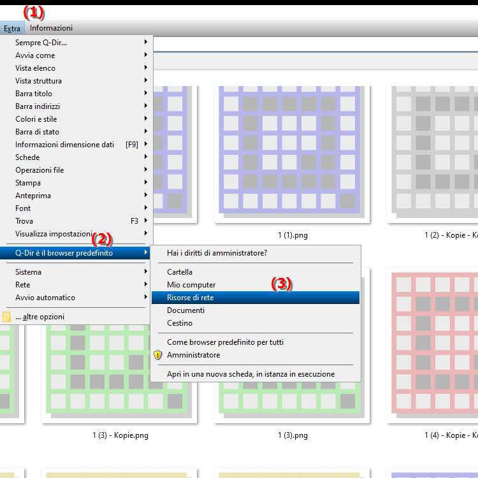
Task: Choose Mio computer in the submenu
Action: tap(256, 285)
